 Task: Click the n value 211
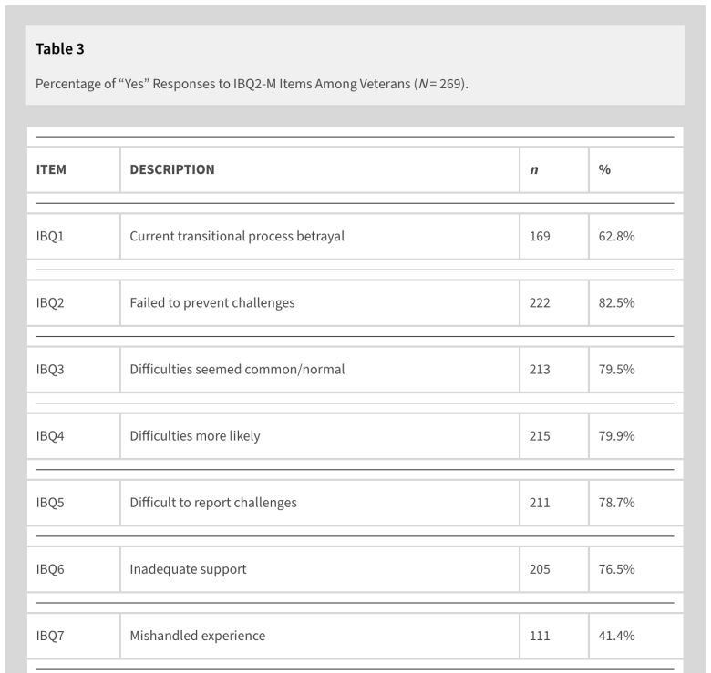540,503
